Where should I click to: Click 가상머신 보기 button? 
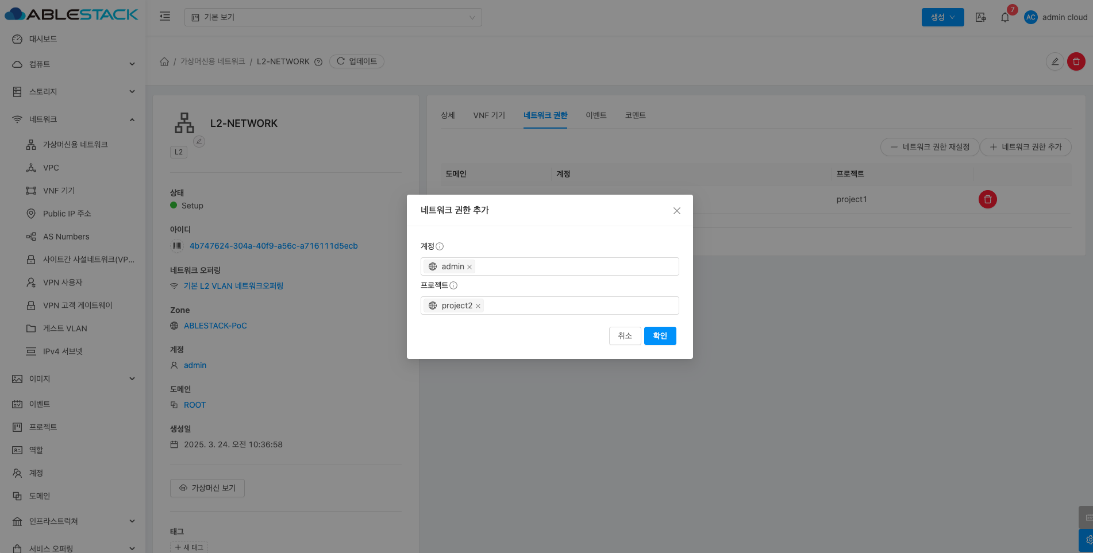coord(207,488)
